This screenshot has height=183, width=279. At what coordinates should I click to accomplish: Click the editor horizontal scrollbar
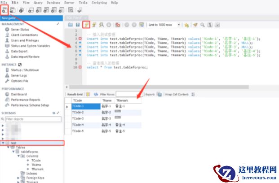[x=159, y=87]
